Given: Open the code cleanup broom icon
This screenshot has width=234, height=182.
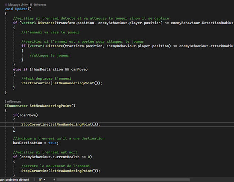Looking at the screenshot, I should (40, 179).
